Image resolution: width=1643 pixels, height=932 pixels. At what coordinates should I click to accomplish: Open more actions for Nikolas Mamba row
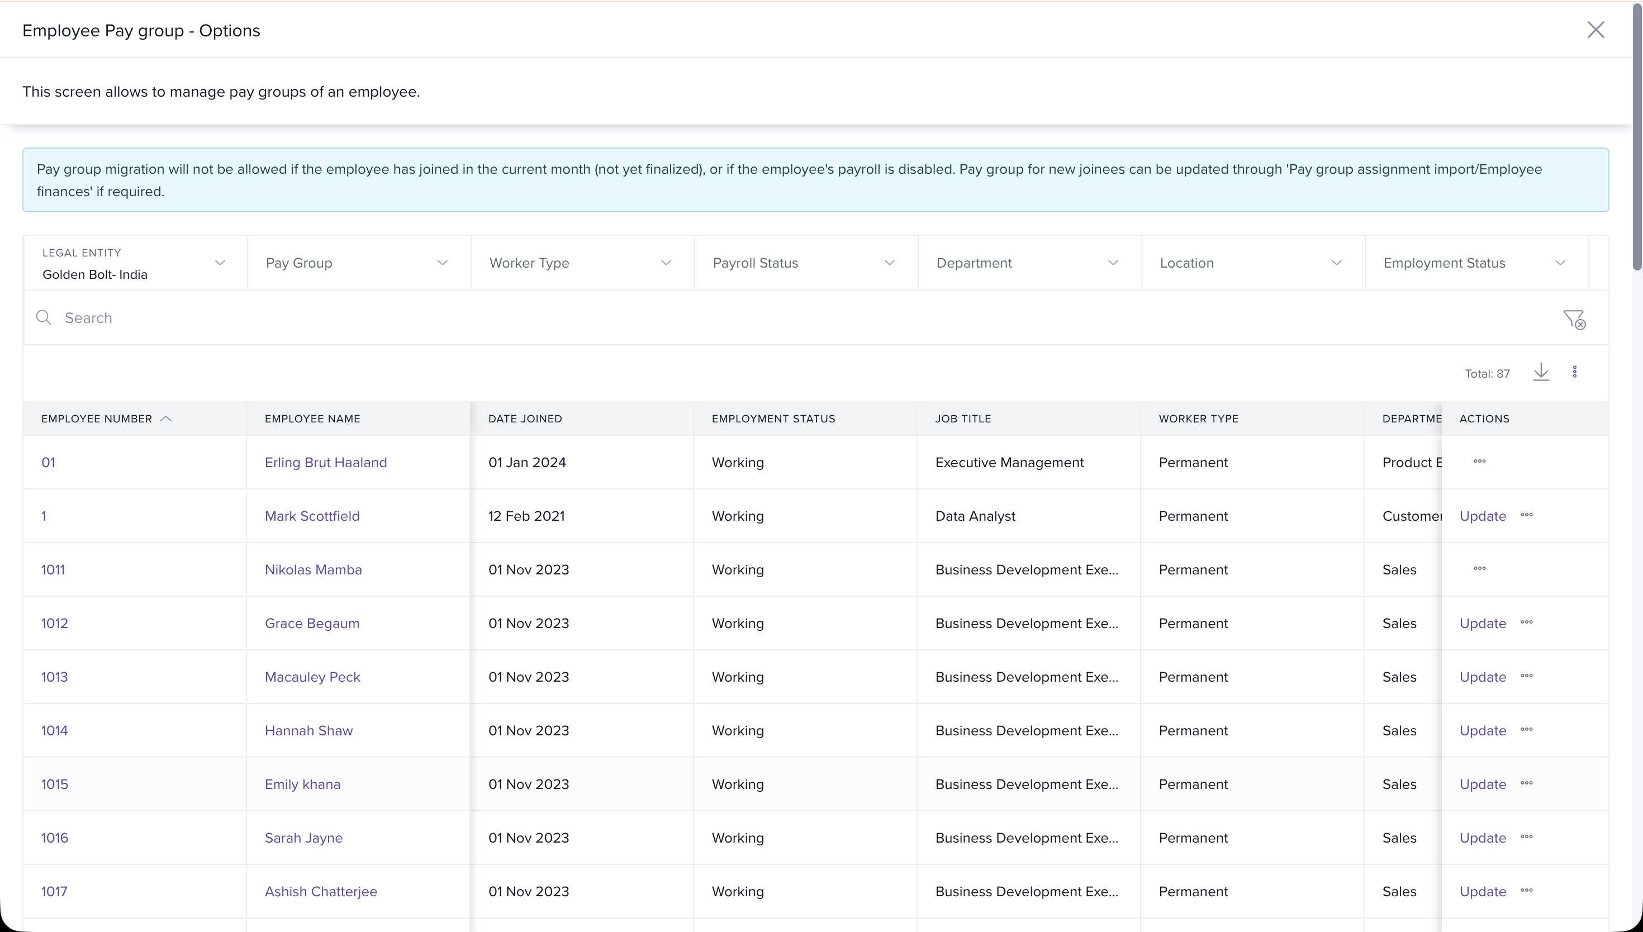click(x=1479, y=568)
